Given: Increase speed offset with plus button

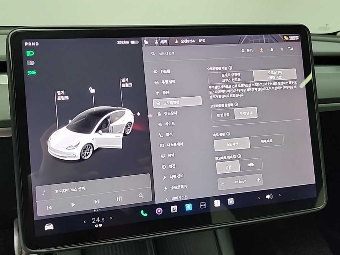Looking at the screenshot, I should click(258, 180).
